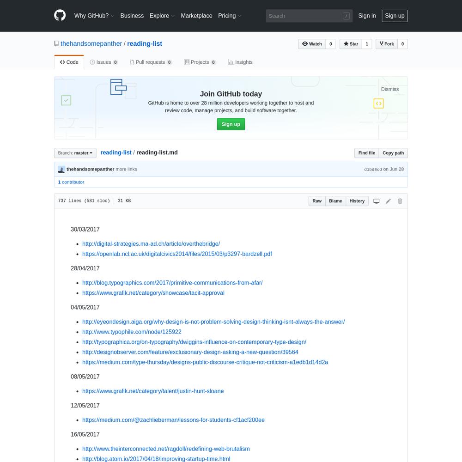Click the 1 contributor link
Image resolution: width=462 pixels, height=462 pixels.
pos(71,182)
